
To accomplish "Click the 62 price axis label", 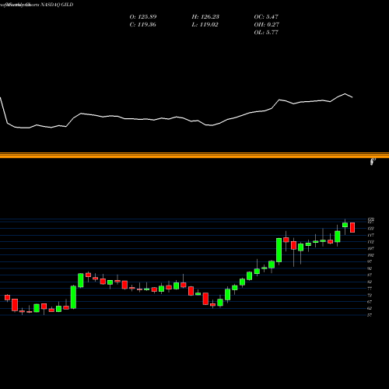I will pyautogui.click(x=370, y=309).
